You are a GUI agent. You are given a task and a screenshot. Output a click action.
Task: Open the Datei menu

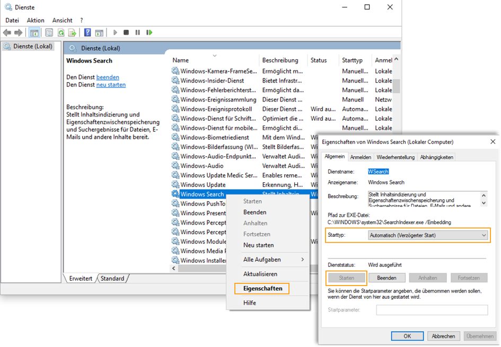(12, 21)
